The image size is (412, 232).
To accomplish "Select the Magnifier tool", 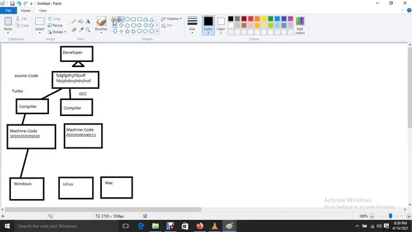I will 88,30.
